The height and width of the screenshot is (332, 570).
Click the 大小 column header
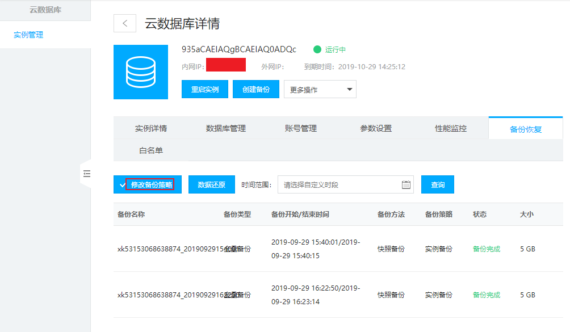[527, 215]
